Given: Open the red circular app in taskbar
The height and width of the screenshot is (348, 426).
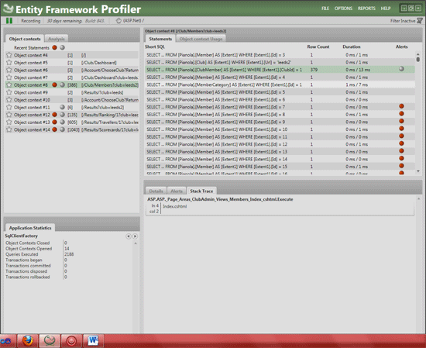Looking at the screenshot, I should [71, 341].
